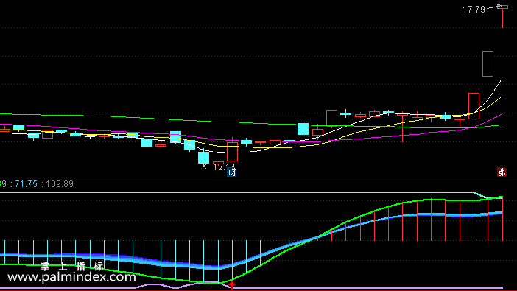
Task: Click the lowest cyan candle near 12.14
Action: (203, 158)
